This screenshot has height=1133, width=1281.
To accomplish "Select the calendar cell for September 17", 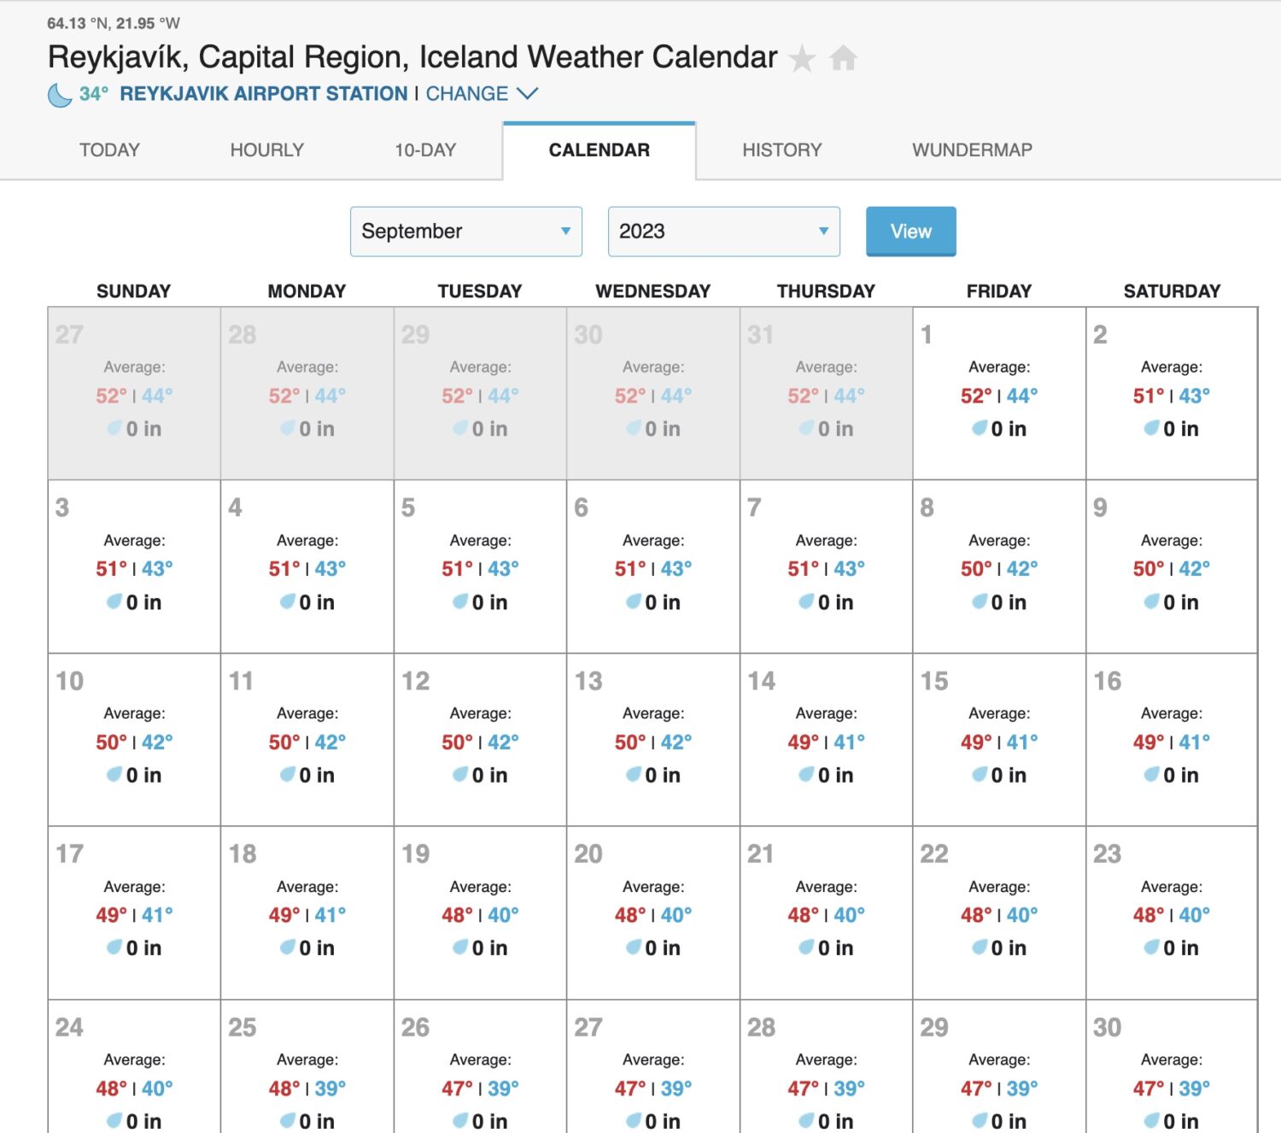I will [133, 910].
